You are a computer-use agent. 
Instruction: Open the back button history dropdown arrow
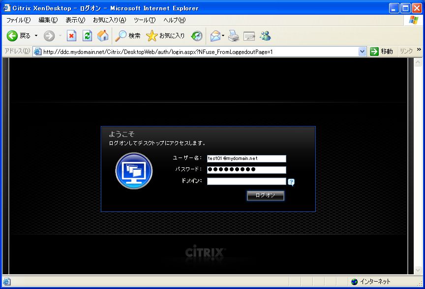coord(36,36)
